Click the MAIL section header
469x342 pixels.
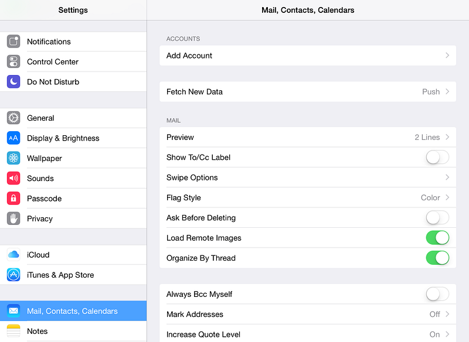point(174,121)
